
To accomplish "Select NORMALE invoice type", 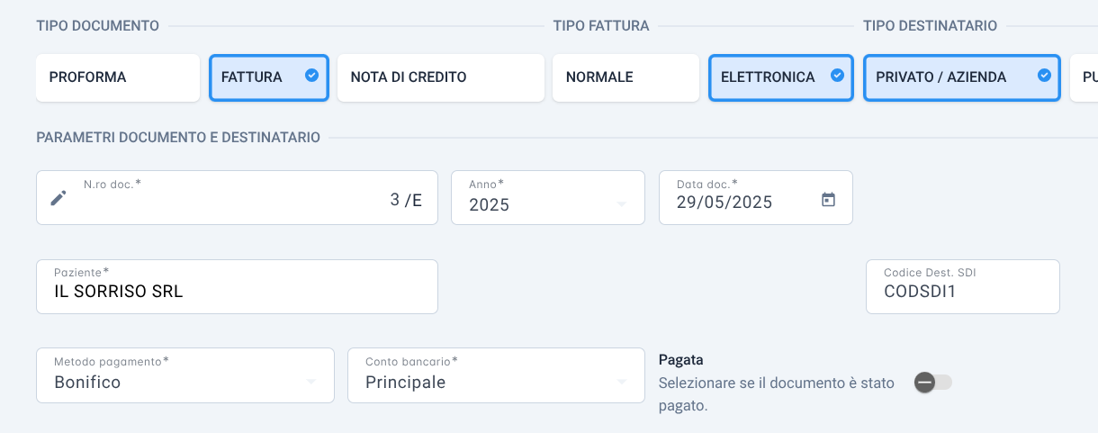I will click(625, 77).
